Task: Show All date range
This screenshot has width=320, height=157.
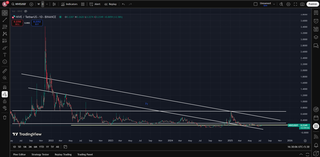Action: (x=58, y=147)
